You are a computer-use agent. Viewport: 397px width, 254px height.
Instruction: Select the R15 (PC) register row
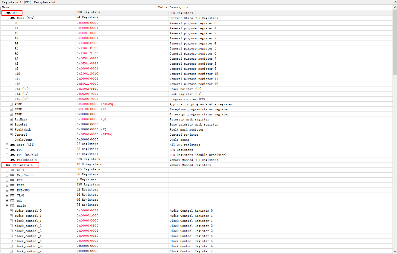[22, 99]
